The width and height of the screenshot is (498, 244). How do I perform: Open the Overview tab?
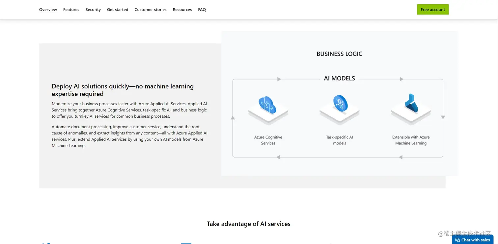point(48,10)
